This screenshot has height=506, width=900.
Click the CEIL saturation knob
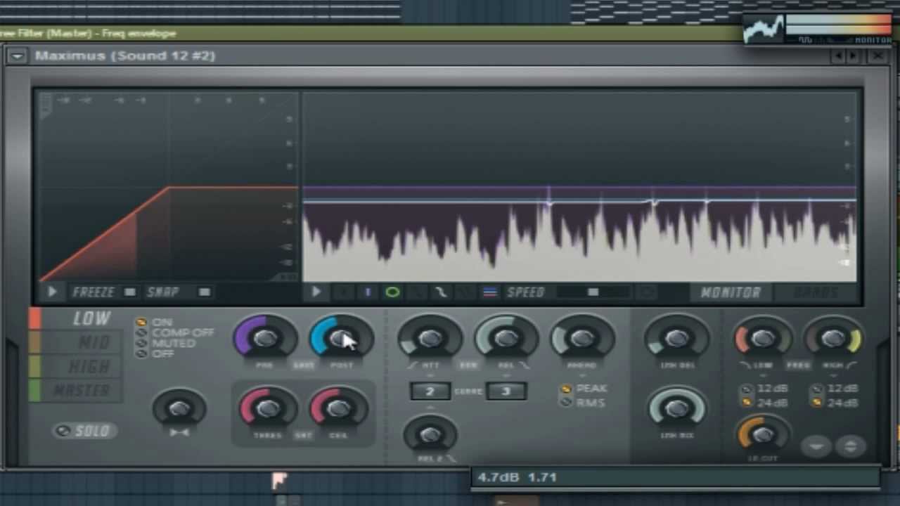(338, 408)
